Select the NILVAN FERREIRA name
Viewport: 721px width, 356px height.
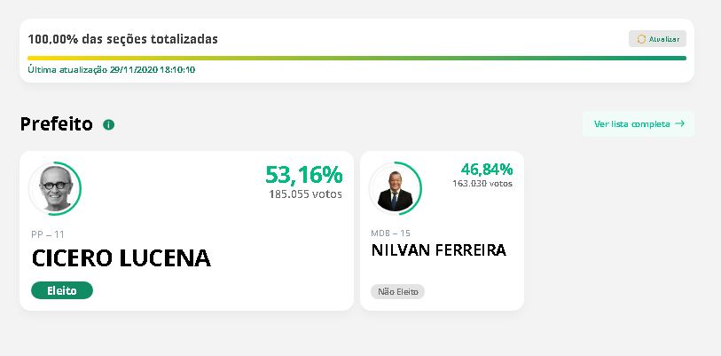click(x=438, y=250)
